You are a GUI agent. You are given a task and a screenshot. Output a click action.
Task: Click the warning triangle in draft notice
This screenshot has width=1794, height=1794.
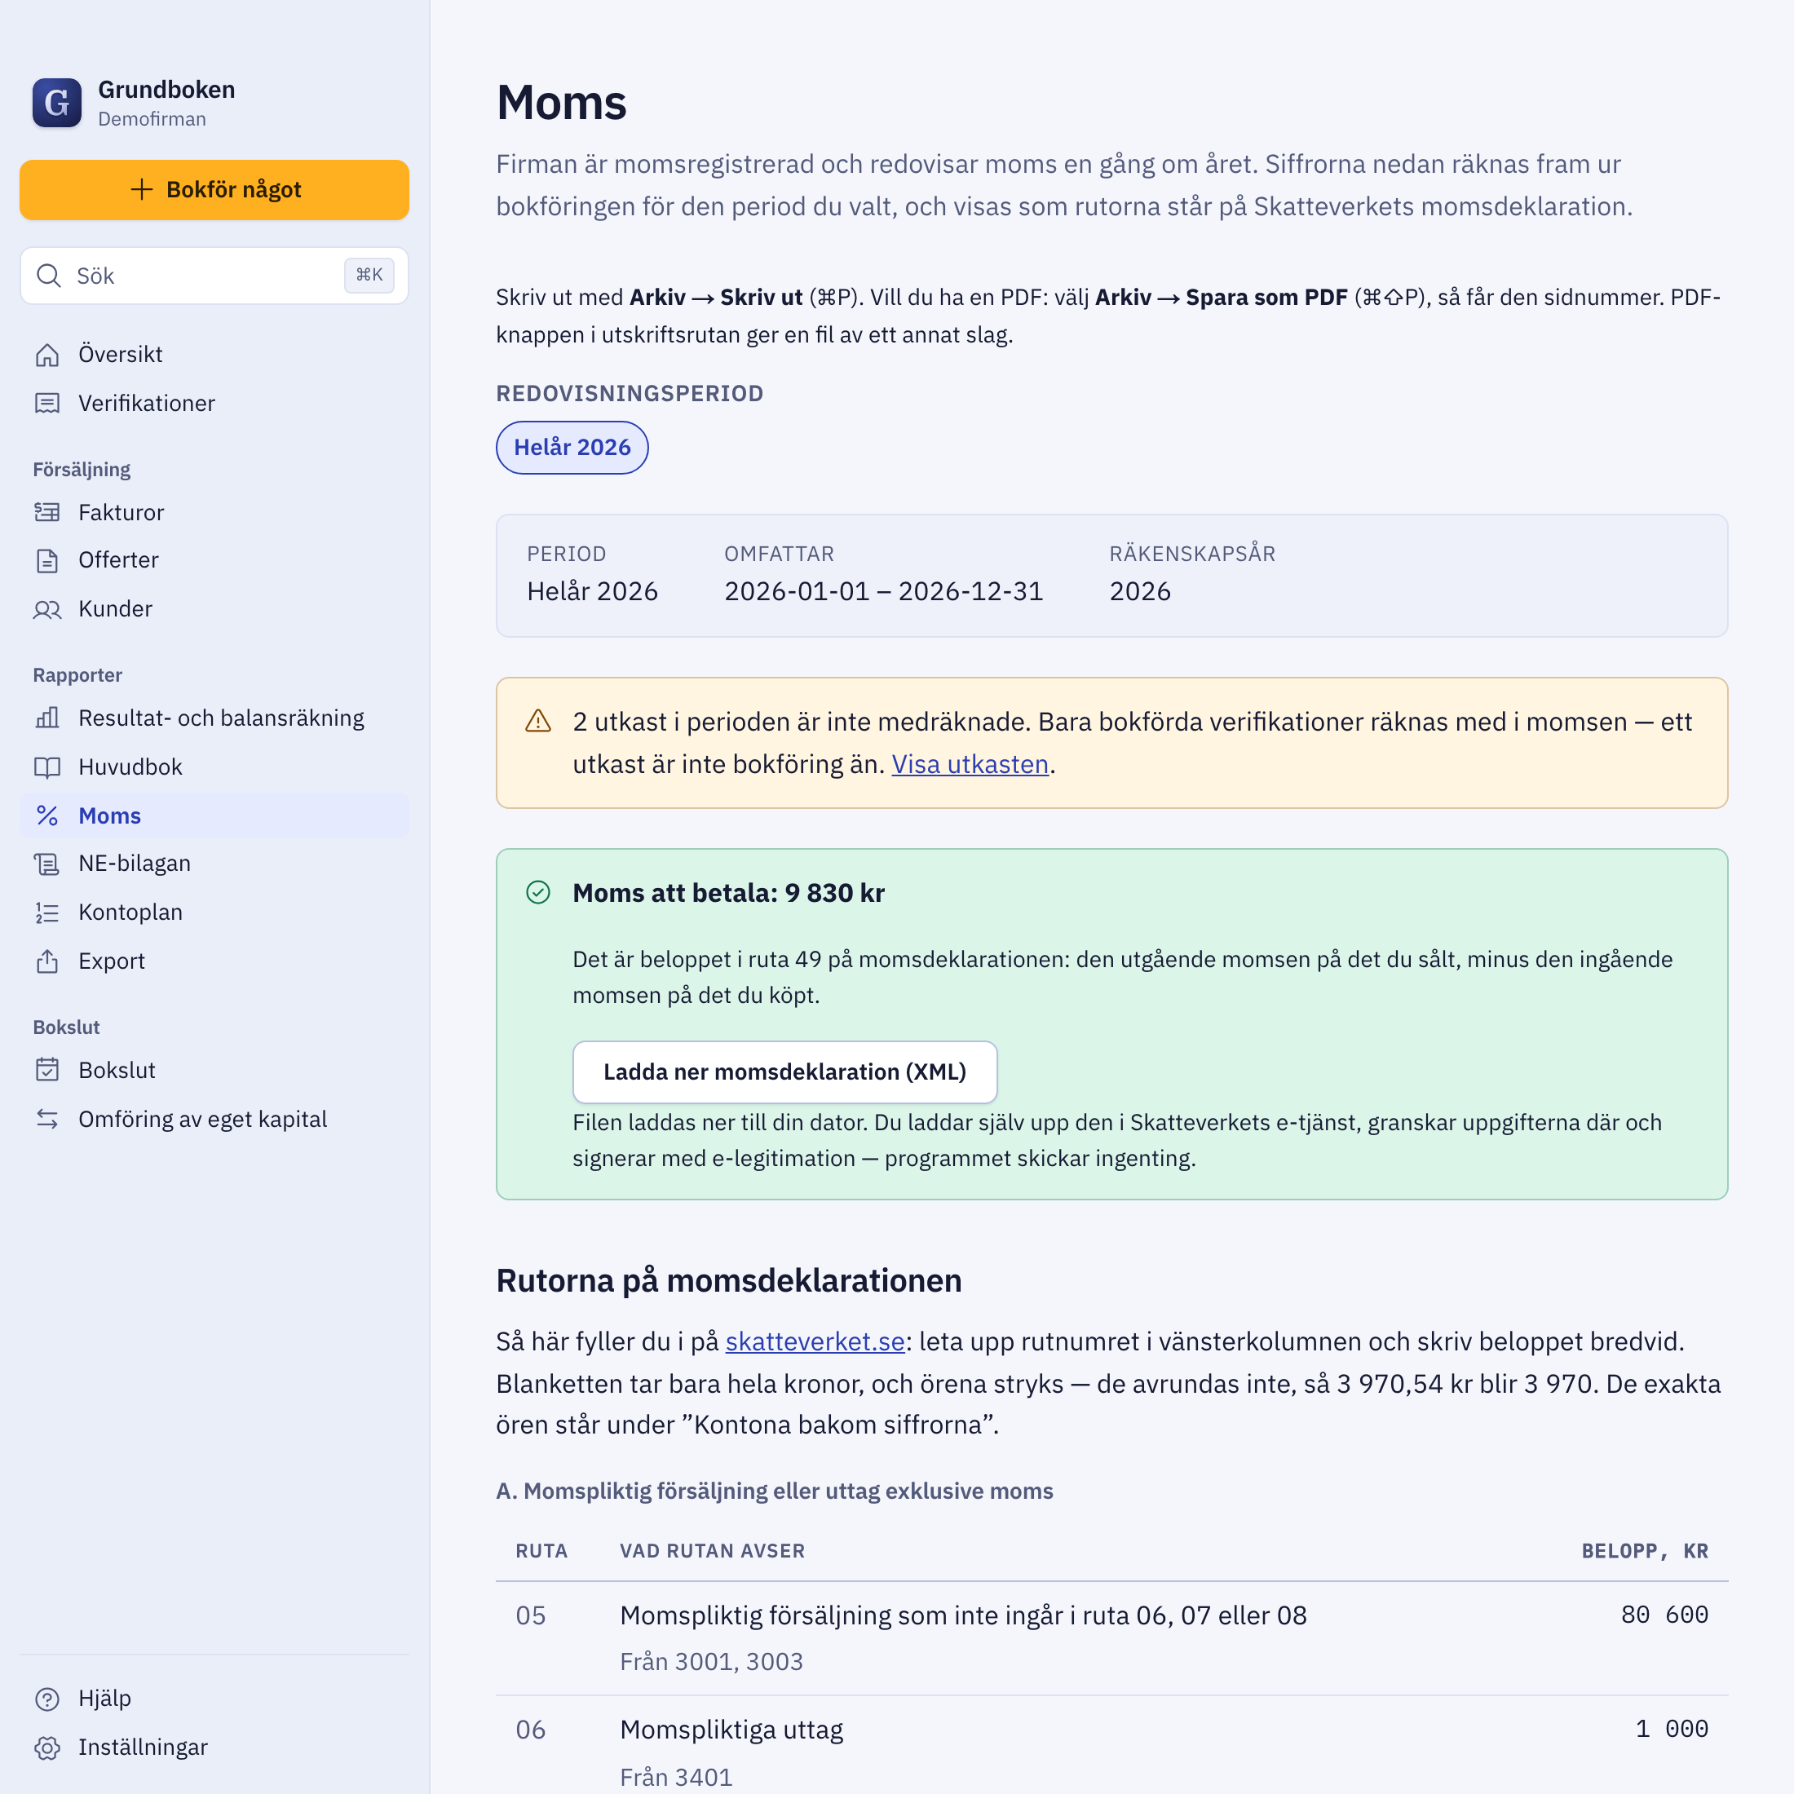click(x=538, y=722)
